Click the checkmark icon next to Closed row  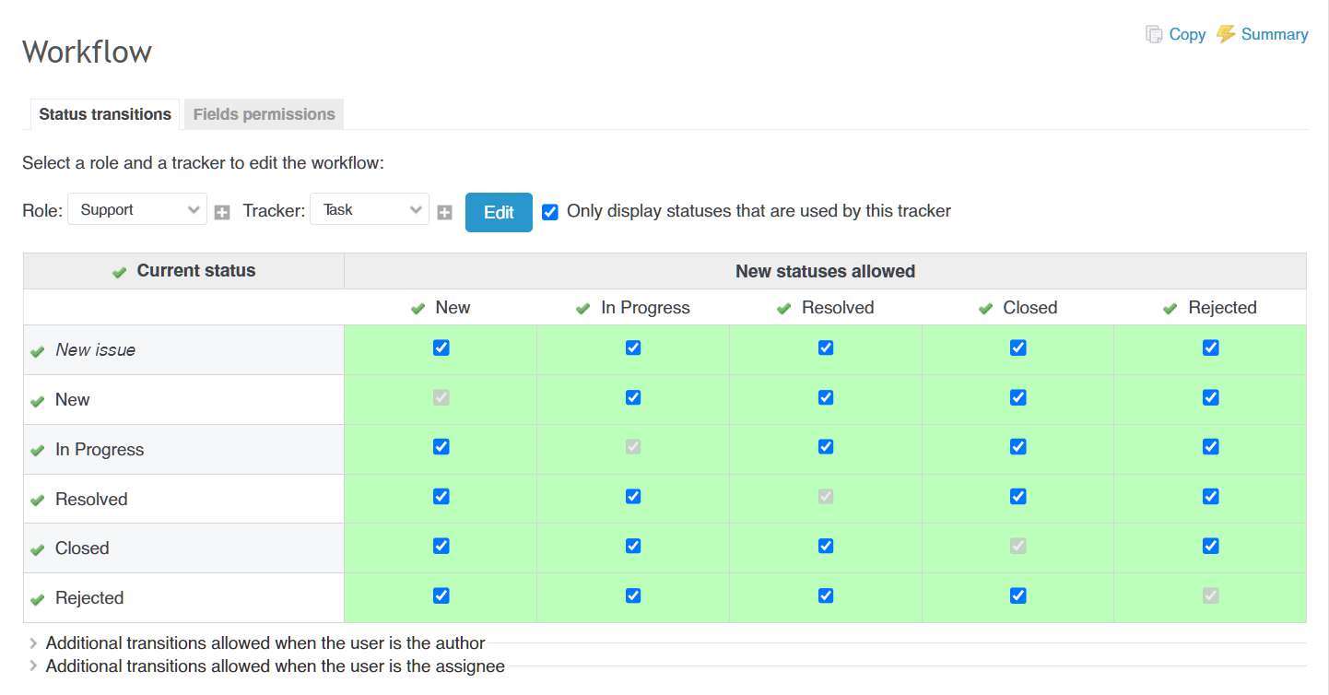click(38, 549)
